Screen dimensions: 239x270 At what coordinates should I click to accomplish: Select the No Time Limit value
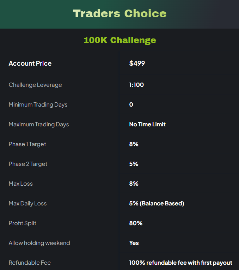(147, 125)
